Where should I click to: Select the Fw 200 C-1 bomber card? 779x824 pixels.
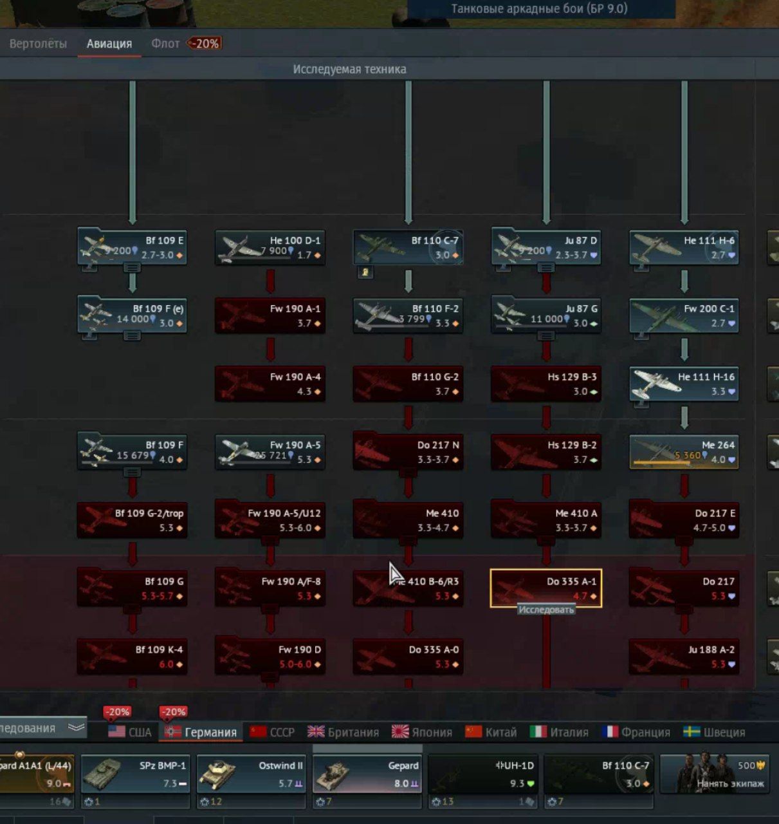684,316
